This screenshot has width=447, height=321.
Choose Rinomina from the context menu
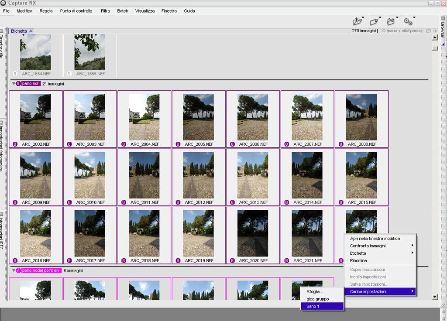[380, 261]
